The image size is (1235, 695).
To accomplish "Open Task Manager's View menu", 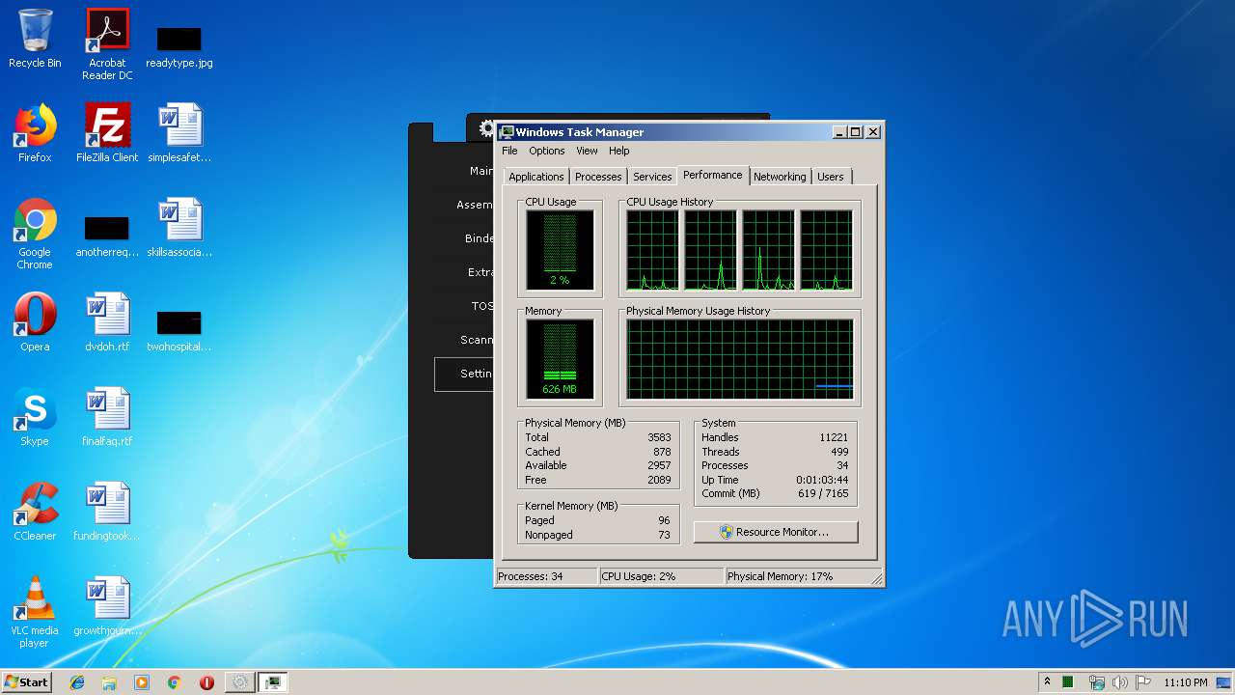I will 587,151.
